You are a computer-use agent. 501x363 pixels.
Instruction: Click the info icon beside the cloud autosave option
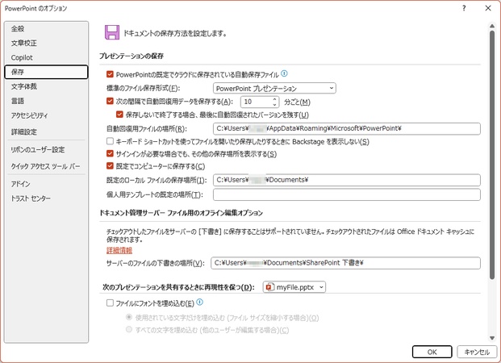(x=284, y=74)
